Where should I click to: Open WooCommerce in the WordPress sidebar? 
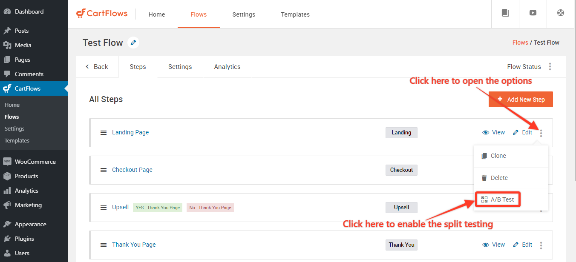click(x=35, y=162)
